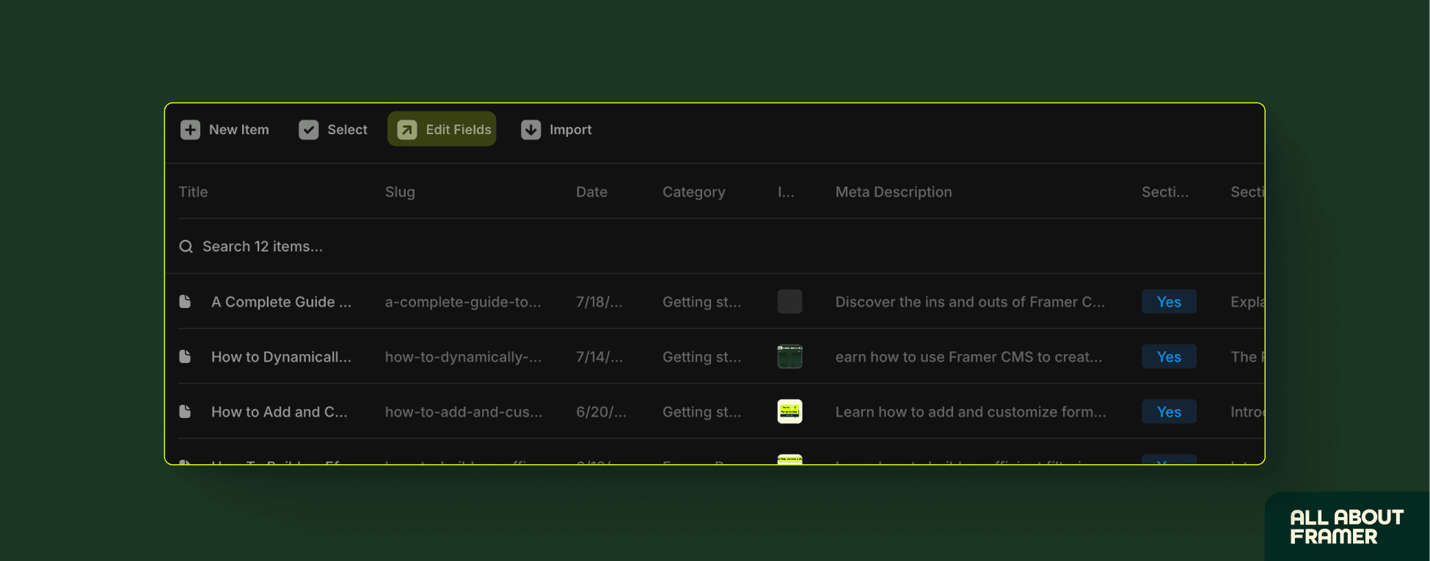Screen dimensions: 1430x561
Task: Select the Meta Description column header
Action: coord(894,192)
